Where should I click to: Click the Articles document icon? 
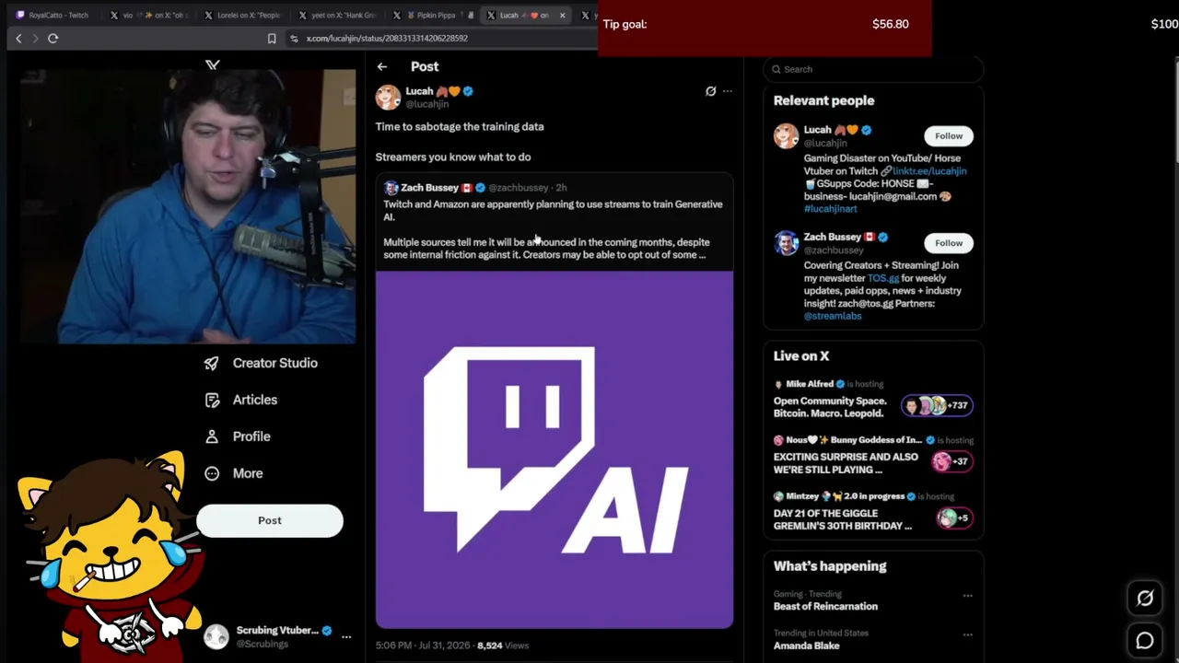click(212, 400)
